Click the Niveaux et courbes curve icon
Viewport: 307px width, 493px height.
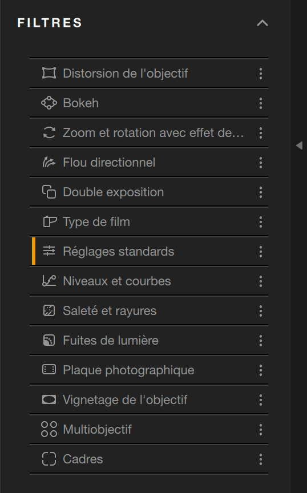(49, 281)
